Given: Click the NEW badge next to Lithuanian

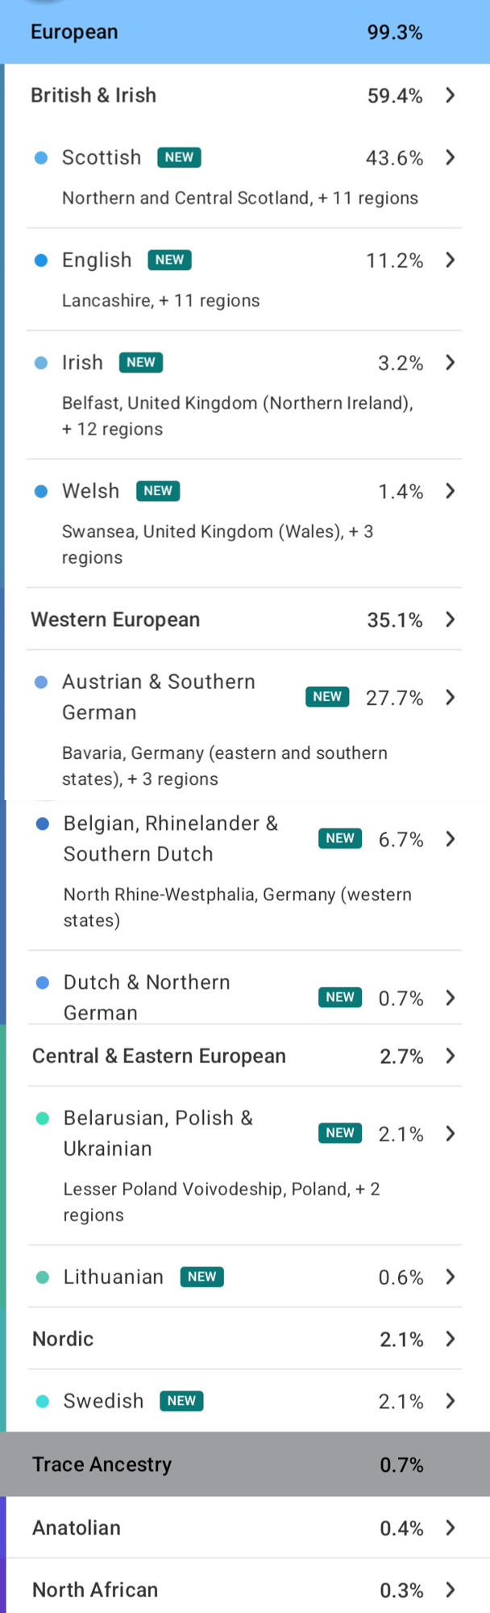Looking at the screenshot, I should coord(201,1277).
